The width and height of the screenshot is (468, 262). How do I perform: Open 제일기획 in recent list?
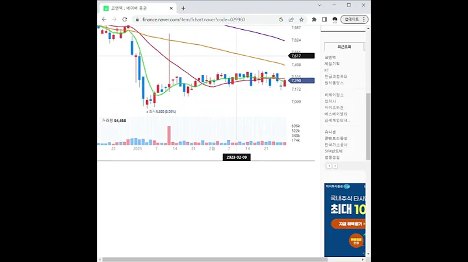(x=332, y=64)
